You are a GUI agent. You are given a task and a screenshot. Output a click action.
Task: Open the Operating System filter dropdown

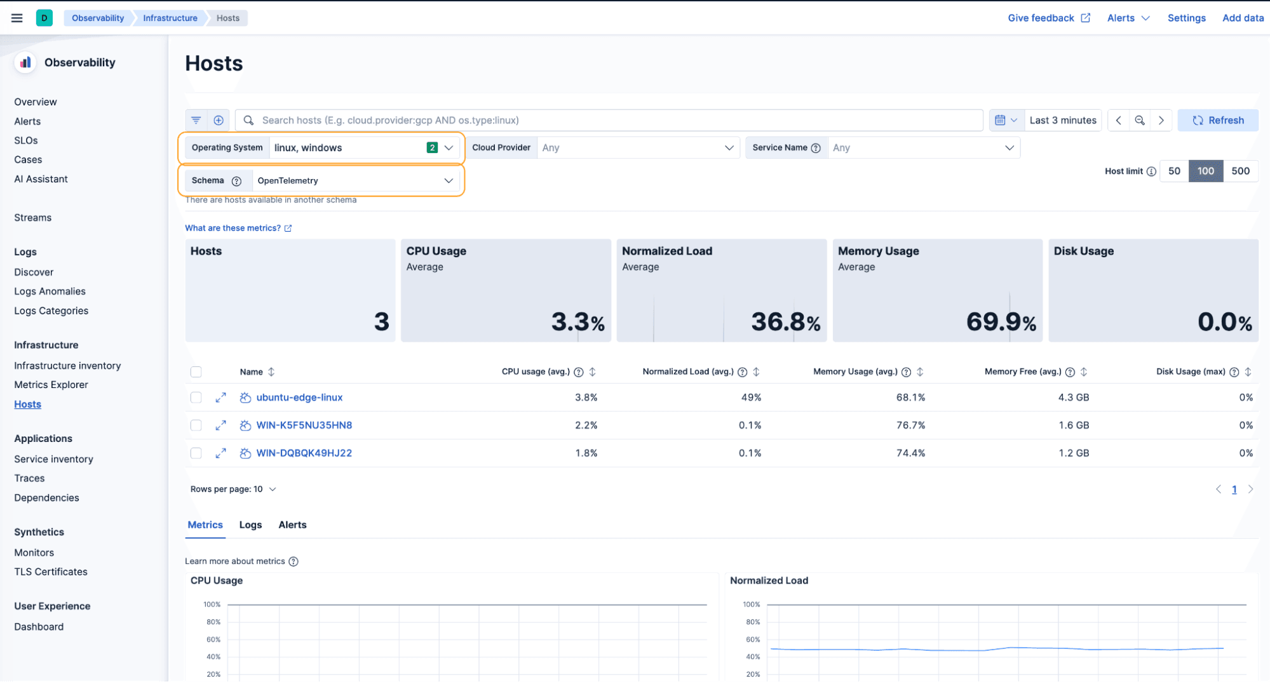click(364, 148)
